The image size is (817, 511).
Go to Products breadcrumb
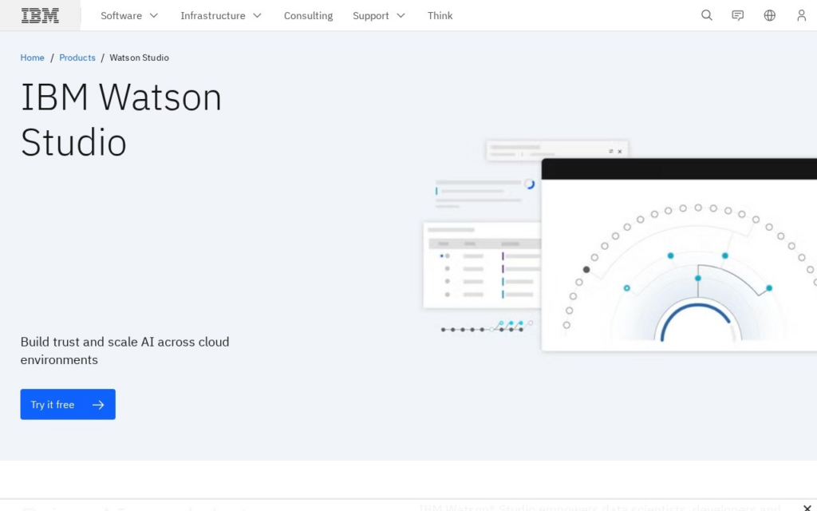point(77,57)
